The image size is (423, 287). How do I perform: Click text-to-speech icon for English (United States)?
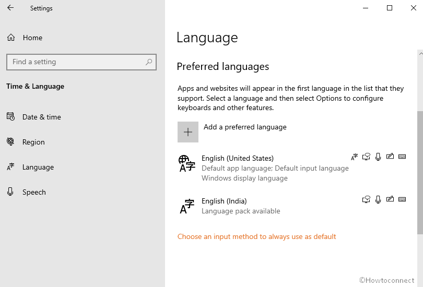(x=366, y=157)
